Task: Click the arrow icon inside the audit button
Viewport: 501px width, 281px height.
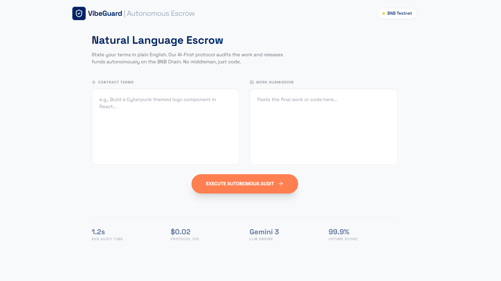Action: [281, 184]
